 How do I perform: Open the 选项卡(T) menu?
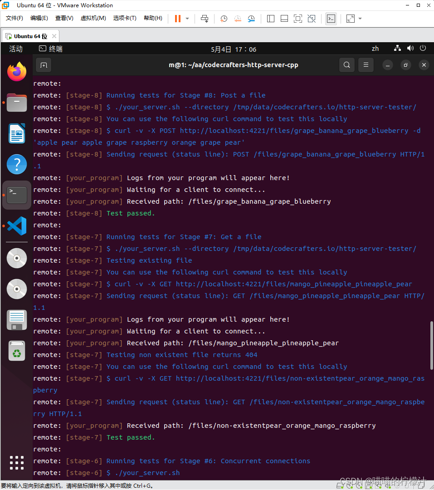point(125,18)
